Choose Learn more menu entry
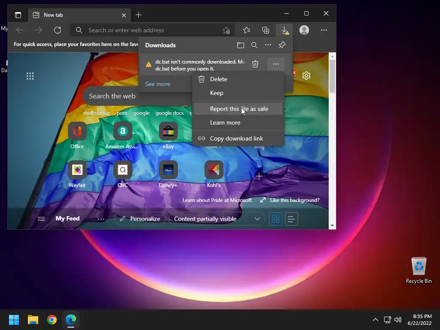The height and width of the screenshot is (330, 440). 238,122
